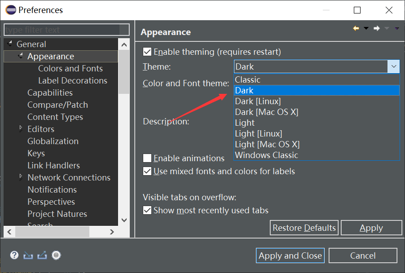
Task: Close the Preferences window
Action: coord(389,10)
